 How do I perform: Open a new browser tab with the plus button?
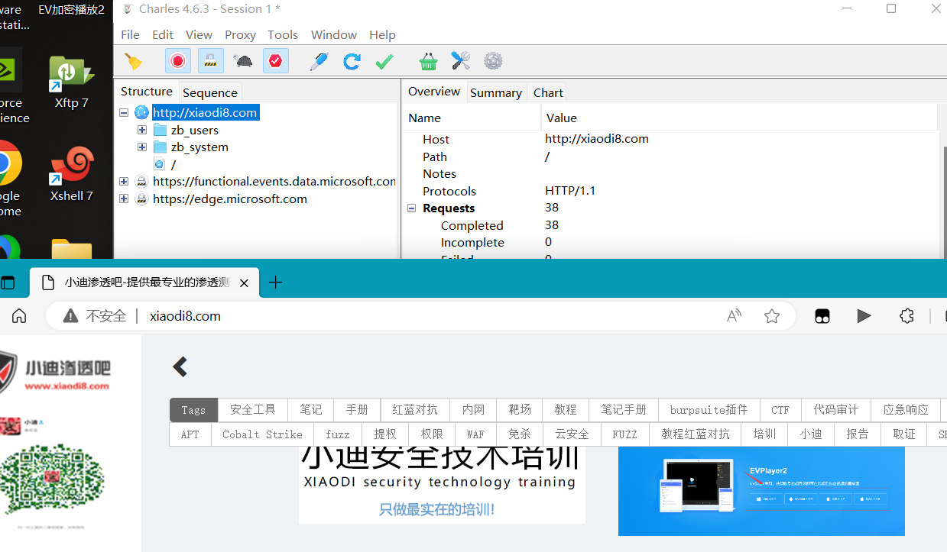click(276, 282)
